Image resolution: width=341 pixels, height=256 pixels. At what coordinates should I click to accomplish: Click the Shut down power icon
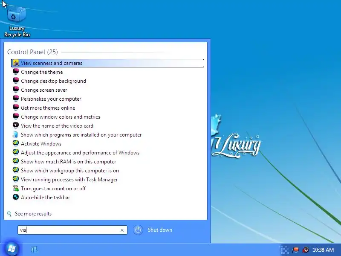[138, 230]
